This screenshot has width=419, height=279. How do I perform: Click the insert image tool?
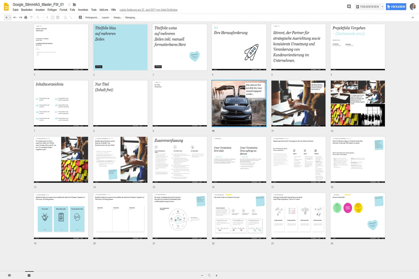[58, 18]
